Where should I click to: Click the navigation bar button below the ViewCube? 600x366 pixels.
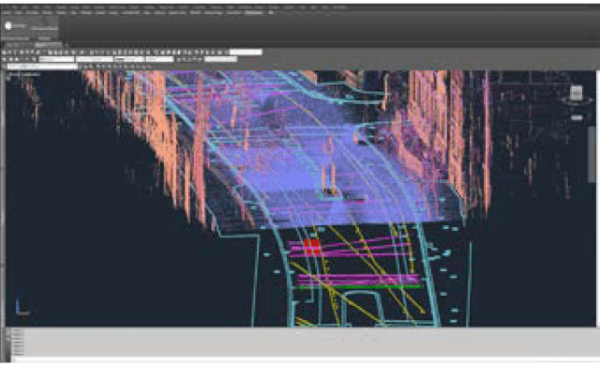tap(577, 117)
